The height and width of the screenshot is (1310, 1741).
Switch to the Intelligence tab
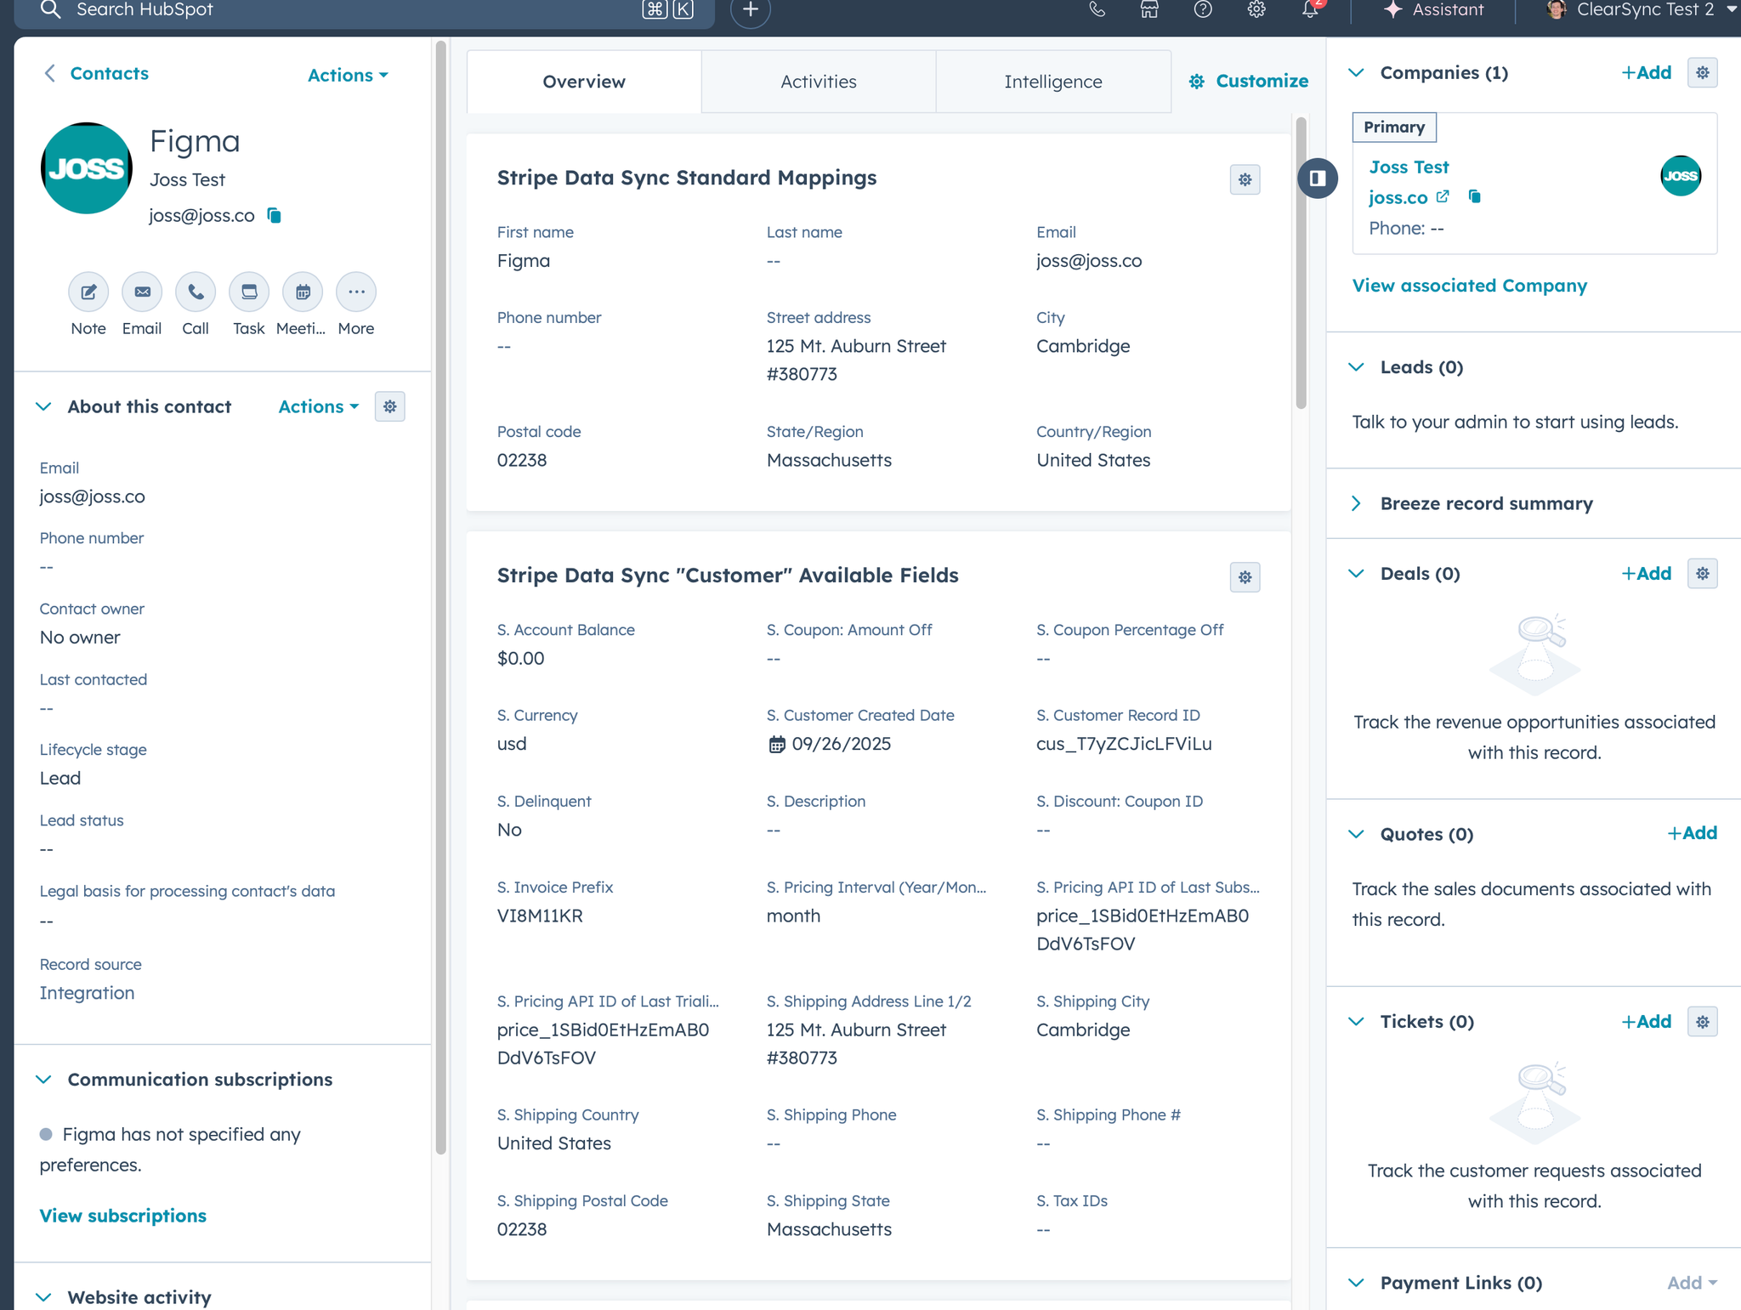[x=1052, y=82]
